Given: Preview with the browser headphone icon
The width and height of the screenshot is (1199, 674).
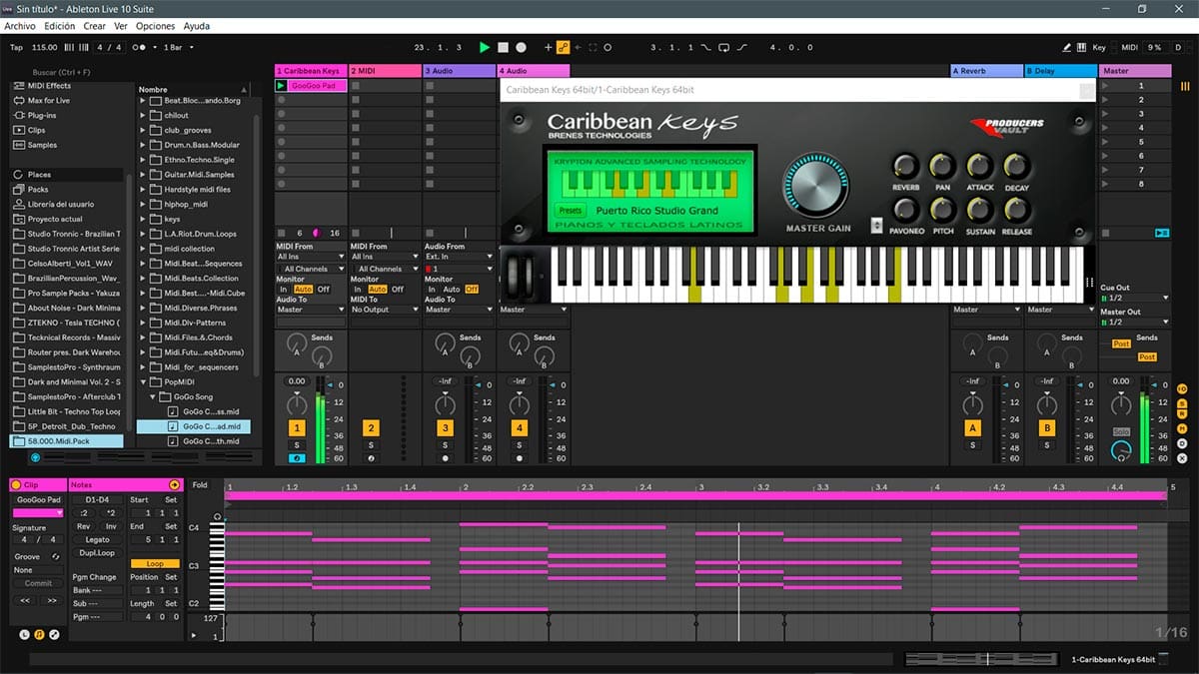Looking at the screenshot, I should click(x=36, y=457).
